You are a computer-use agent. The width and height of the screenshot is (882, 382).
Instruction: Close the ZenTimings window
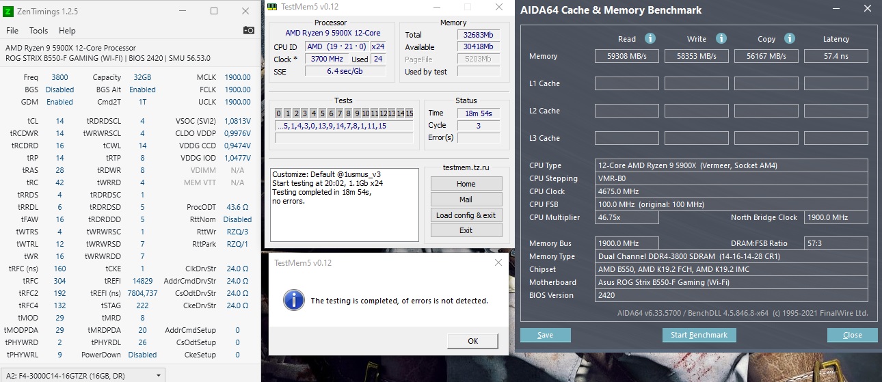(x=245, y=11)
